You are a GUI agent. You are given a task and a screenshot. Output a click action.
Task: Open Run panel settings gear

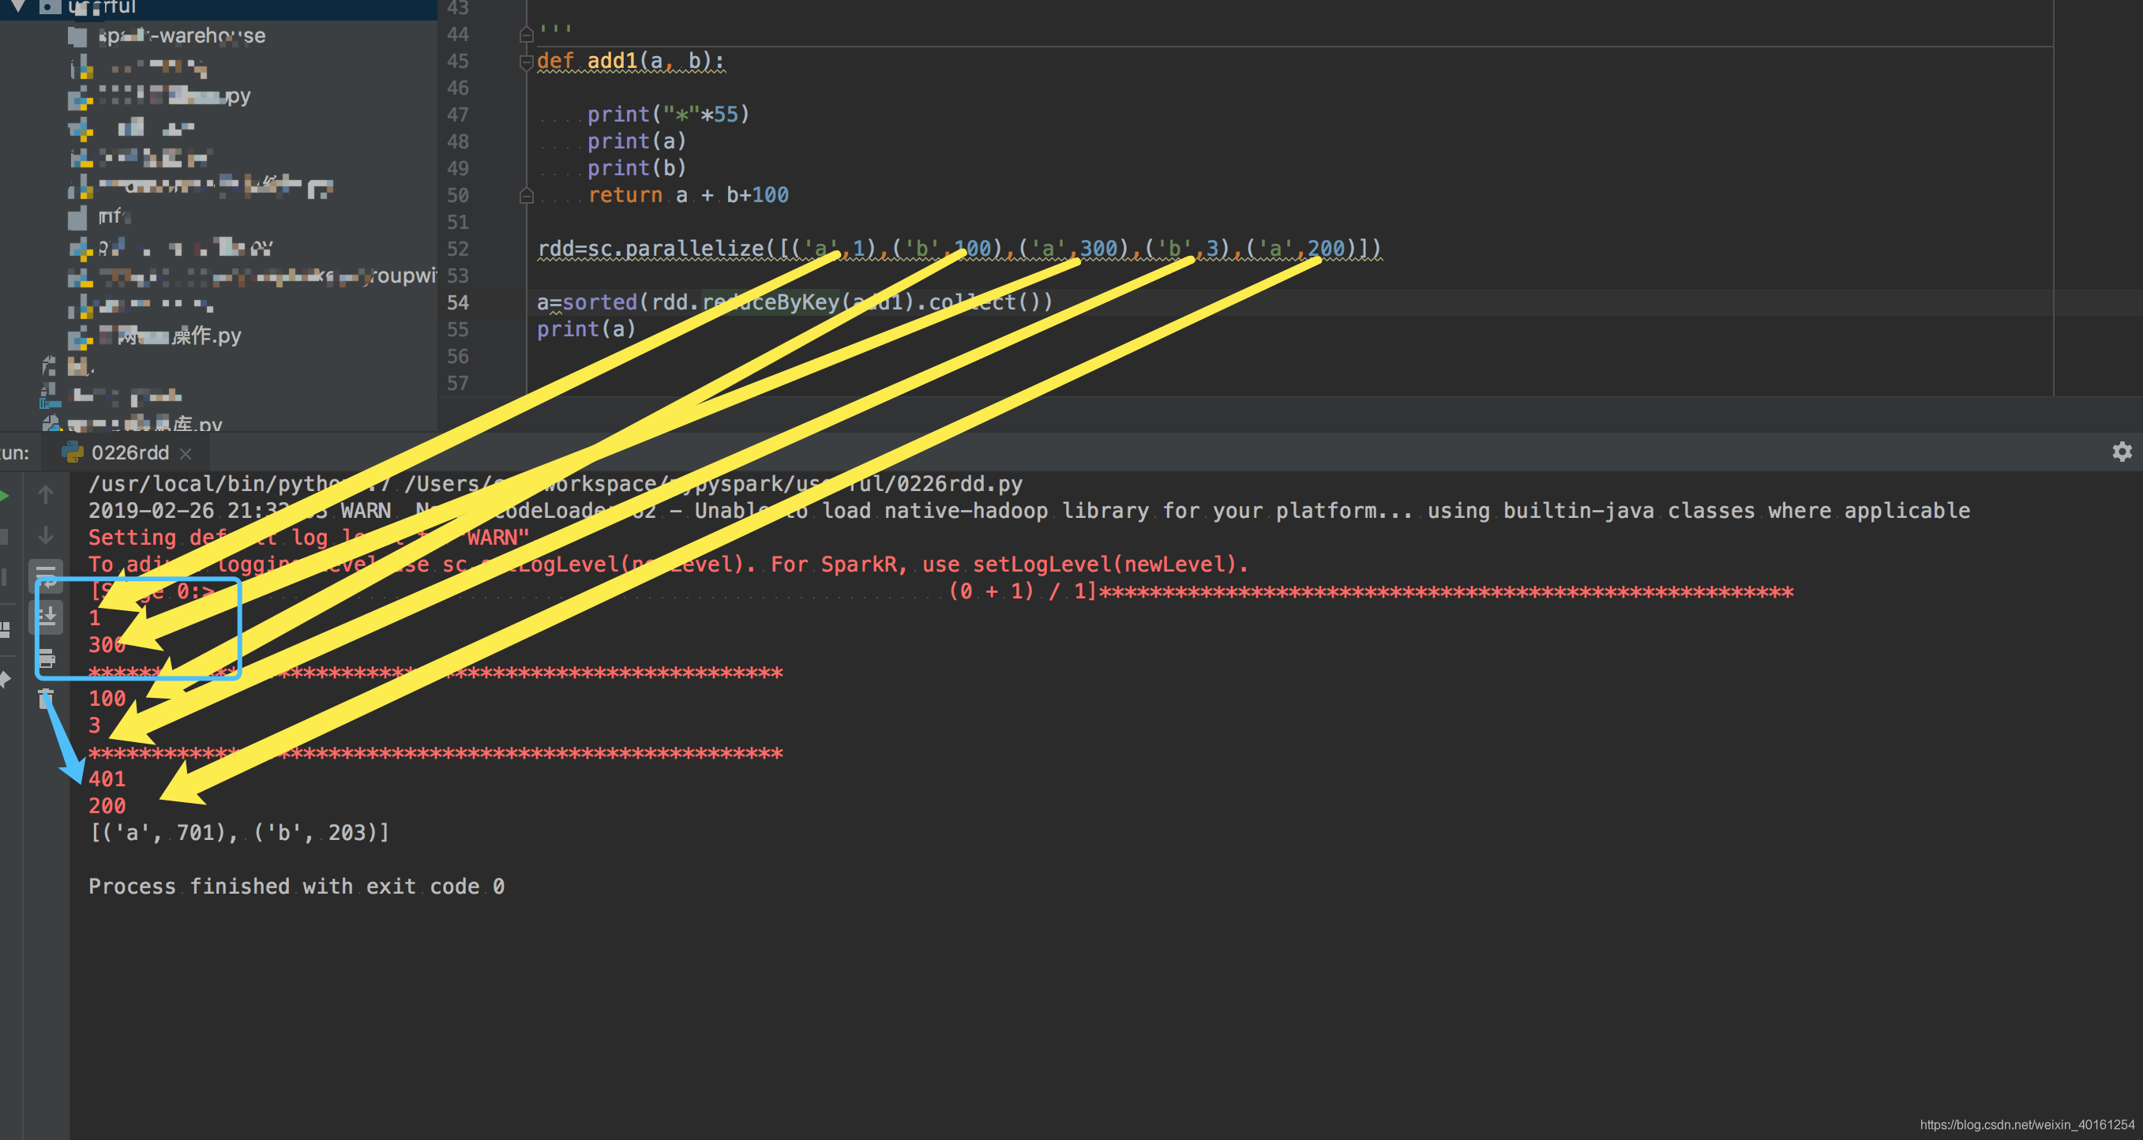click(x=2122, y=452)
